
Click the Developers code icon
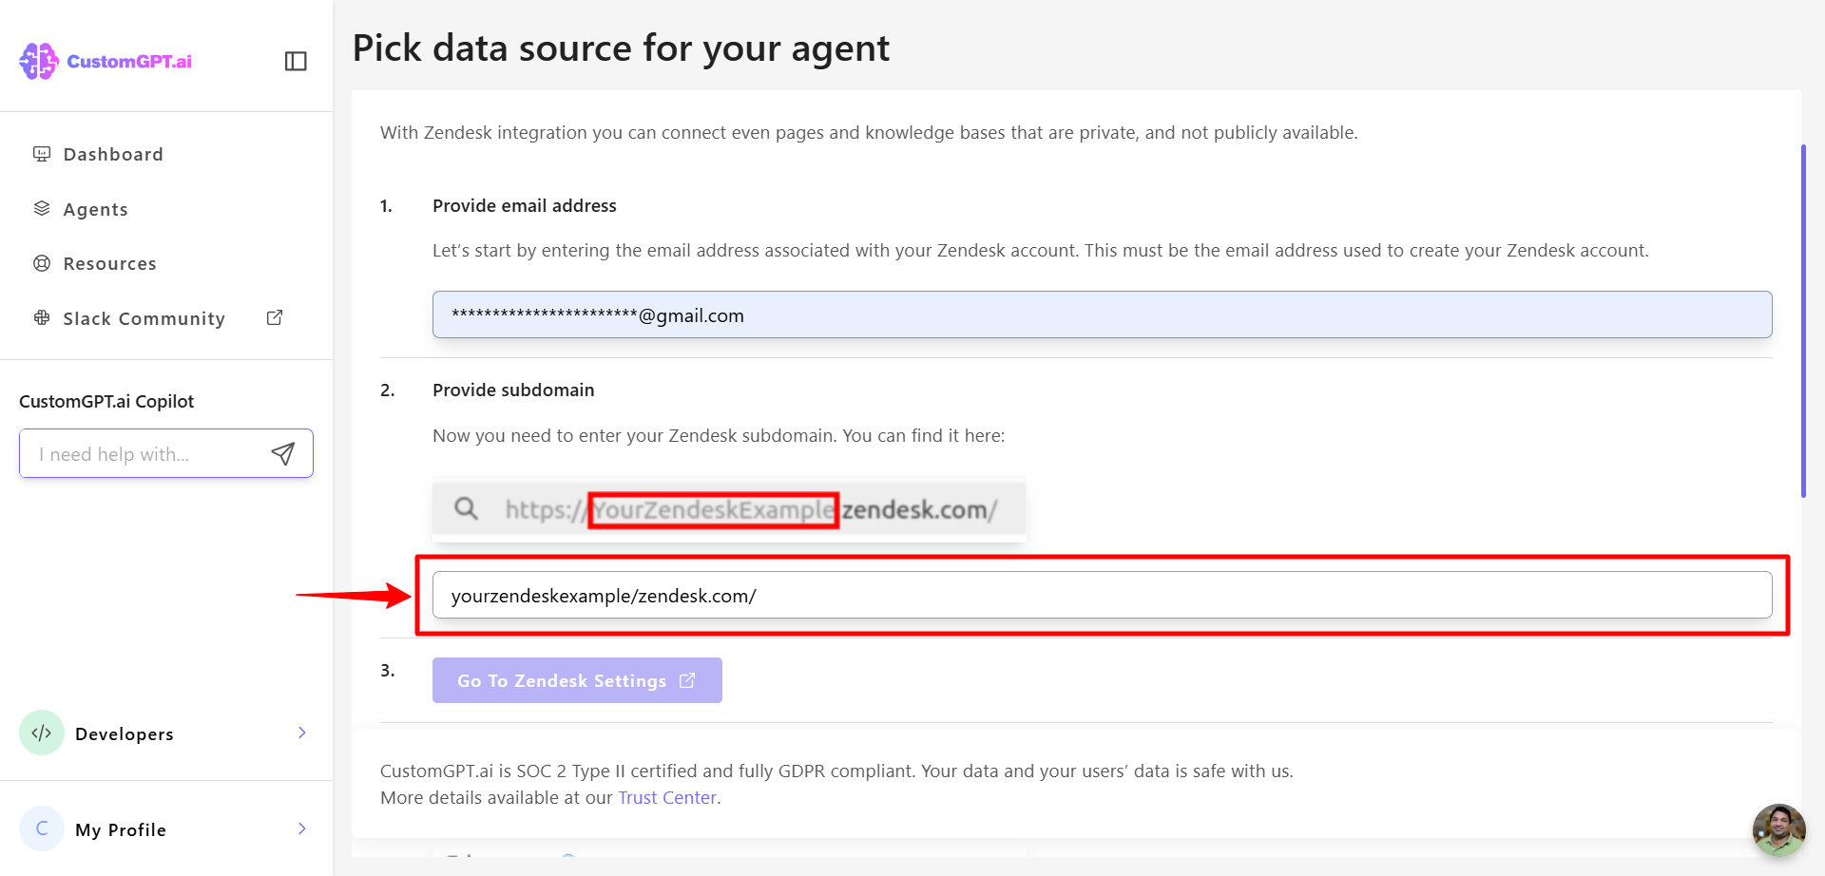point(42,733)
